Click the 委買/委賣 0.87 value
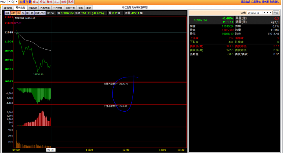This screenshot has width=283, height=153. pos(276,54)
